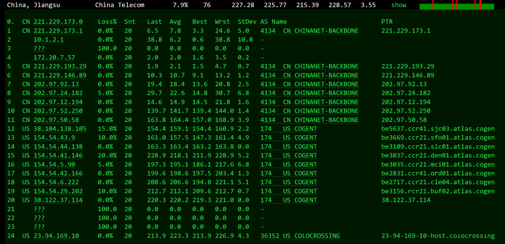Open 174 US COGENT link on hop 16
The width and height of the screenshot is (505, 244).
289,165
